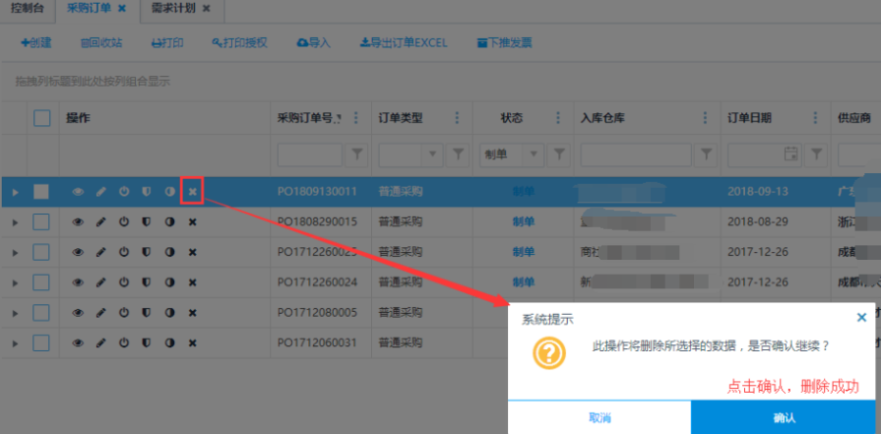Check the checkbox for row PO1808290015

tap(42, 222)
